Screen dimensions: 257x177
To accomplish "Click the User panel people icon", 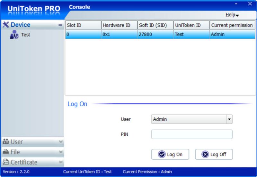I will [6, 141].
